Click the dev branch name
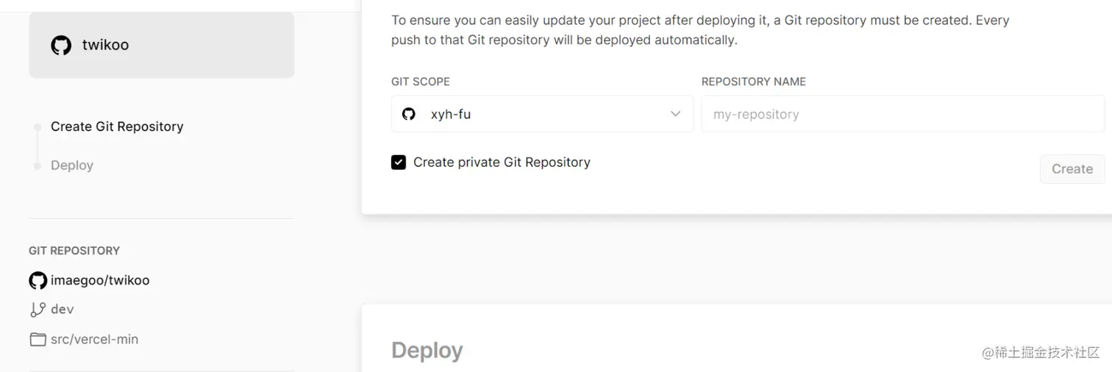 [63, 310]
